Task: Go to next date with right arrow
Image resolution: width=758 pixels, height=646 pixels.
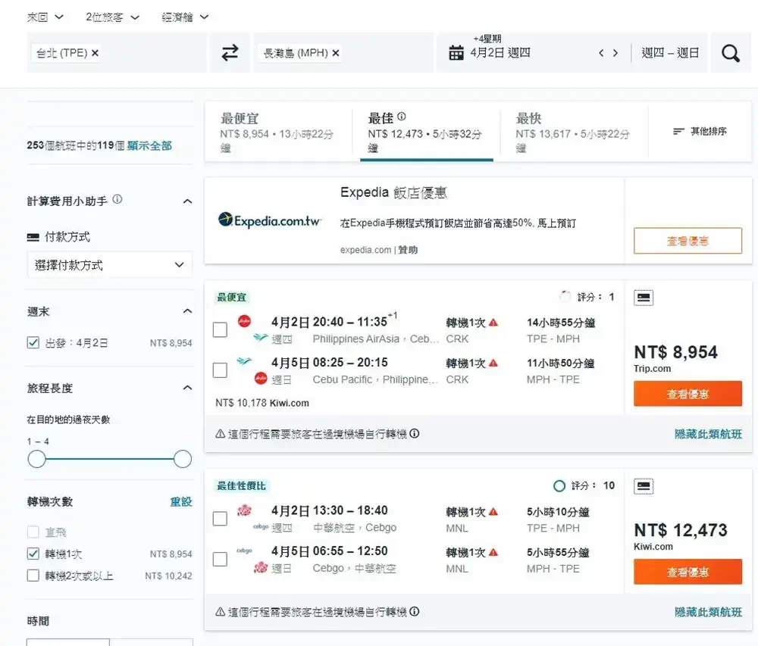Action: (615, 52)
